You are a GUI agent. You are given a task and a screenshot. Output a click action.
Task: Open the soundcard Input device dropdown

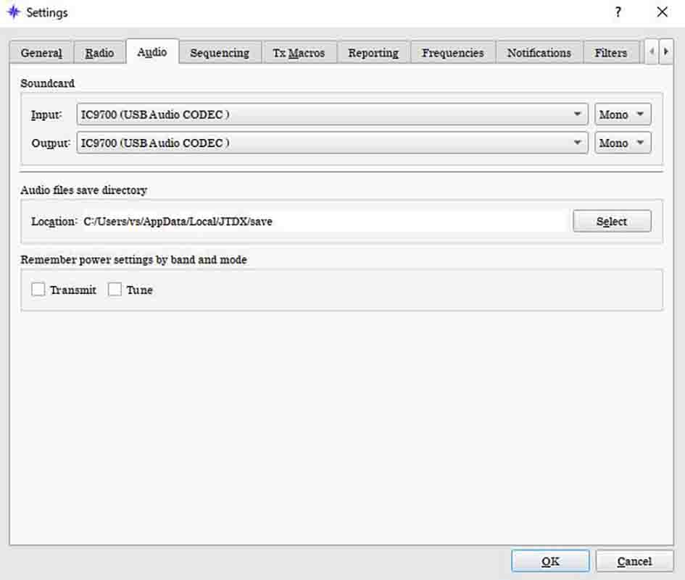click(x=332, y=114)
